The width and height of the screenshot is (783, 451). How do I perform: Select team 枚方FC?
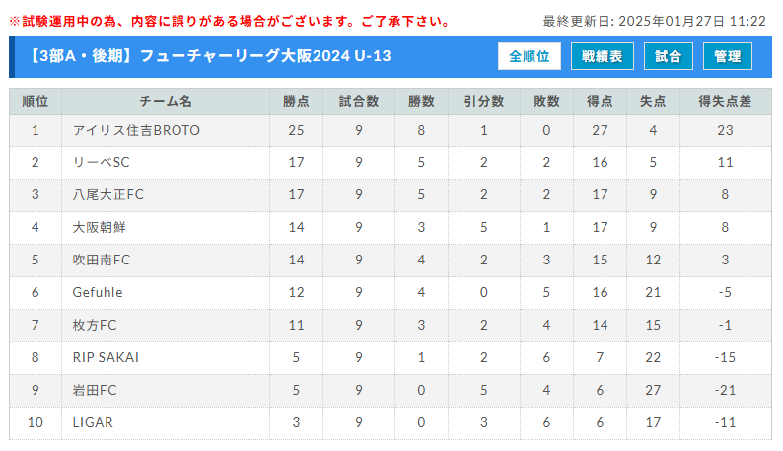95,325
